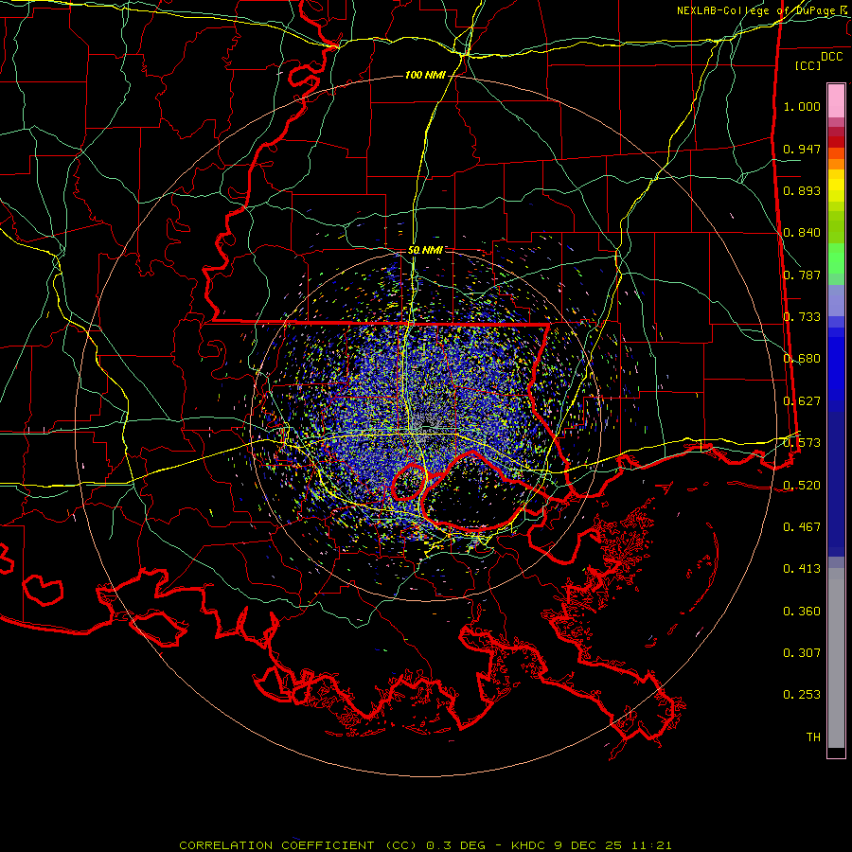Click the 0.307 legend value
This screenshot has width=852, height=852.
[x=802, y=653]
